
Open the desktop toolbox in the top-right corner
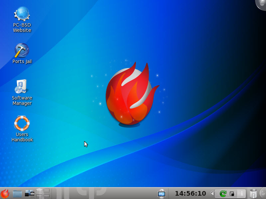coord(261,4)
